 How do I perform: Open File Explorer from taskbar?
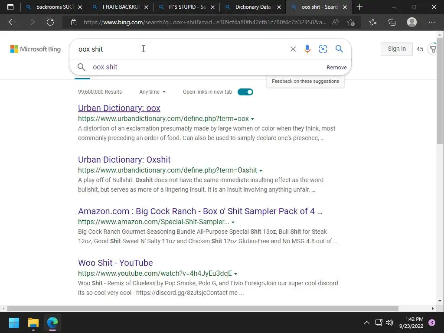pyautogui.click(x=33, y=323)
